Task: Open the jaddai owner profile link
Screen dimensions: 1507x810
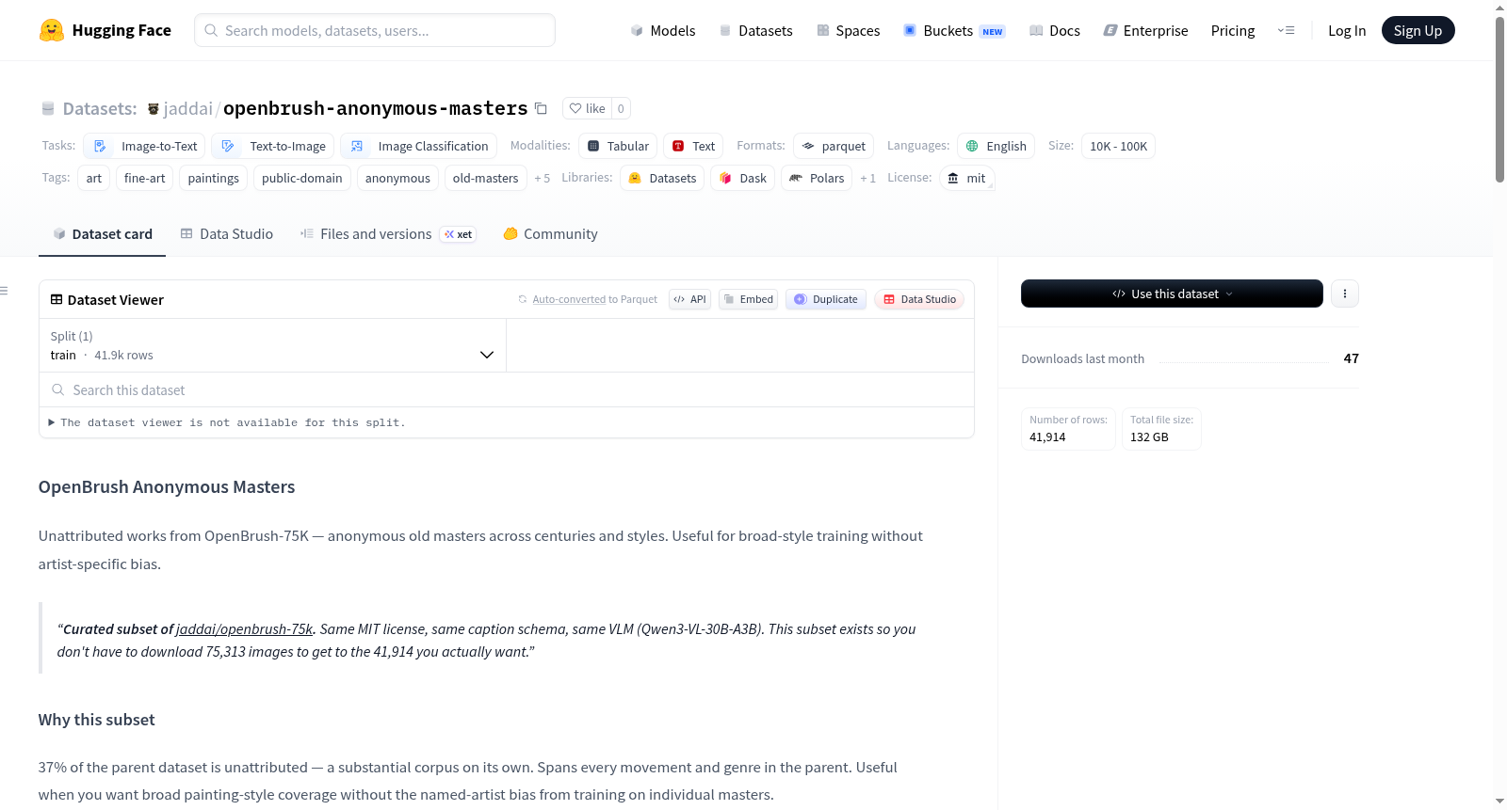Action: 188,108
